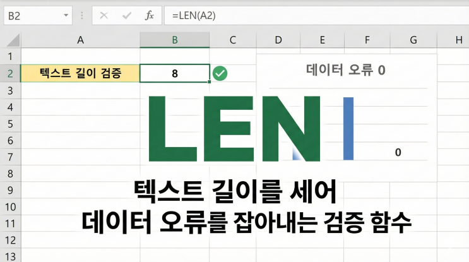Click the chart title 데이터 오류 0
The height and width of the screenshot is (262, 469).
point(345,70)
